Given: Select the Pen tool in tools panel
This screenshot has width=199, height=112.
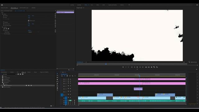Looking at the screenshot, I should click(x=57, y=84).
